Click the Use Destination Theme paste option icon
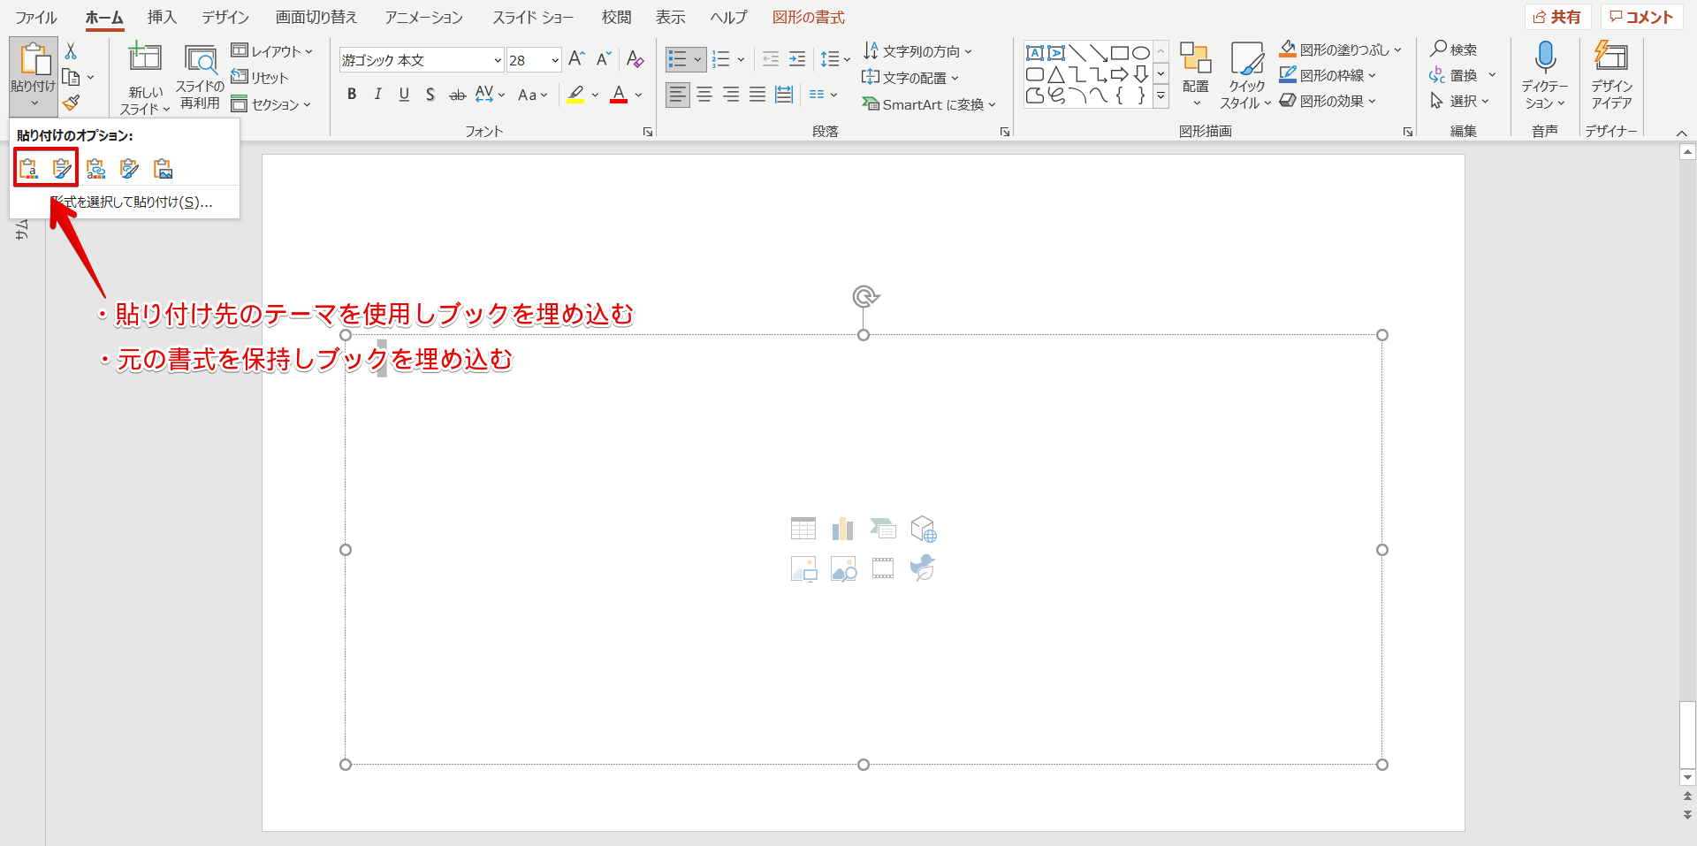Screen dimensions: 1697x846 pos(29,168)
